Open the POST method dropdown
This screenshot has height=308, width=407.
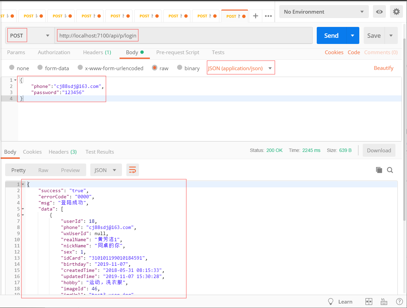point(30,35)
